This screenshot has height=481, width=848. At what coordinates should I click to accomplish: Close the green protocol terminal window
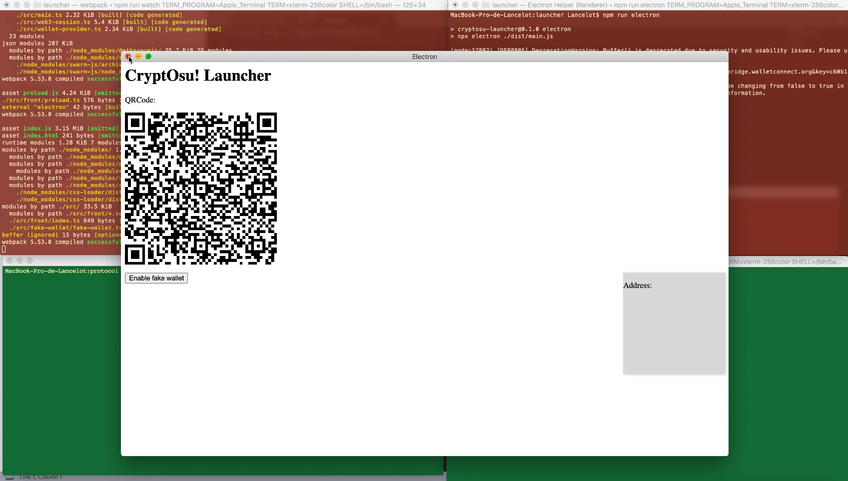(x=9, y=260)
